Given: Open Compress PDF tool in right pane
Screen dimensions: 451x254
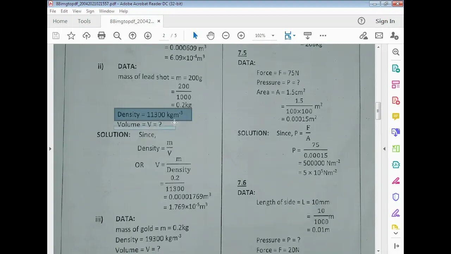Looking at the screenshot, I should (x=396, y=165).
